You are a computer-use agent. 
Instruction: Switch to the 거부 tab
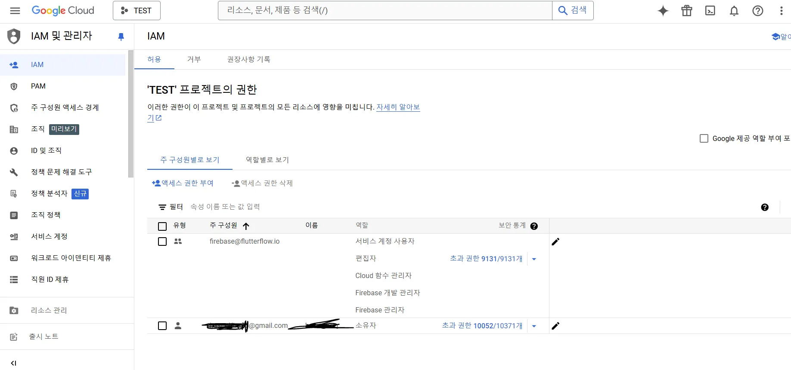point(194,59)
